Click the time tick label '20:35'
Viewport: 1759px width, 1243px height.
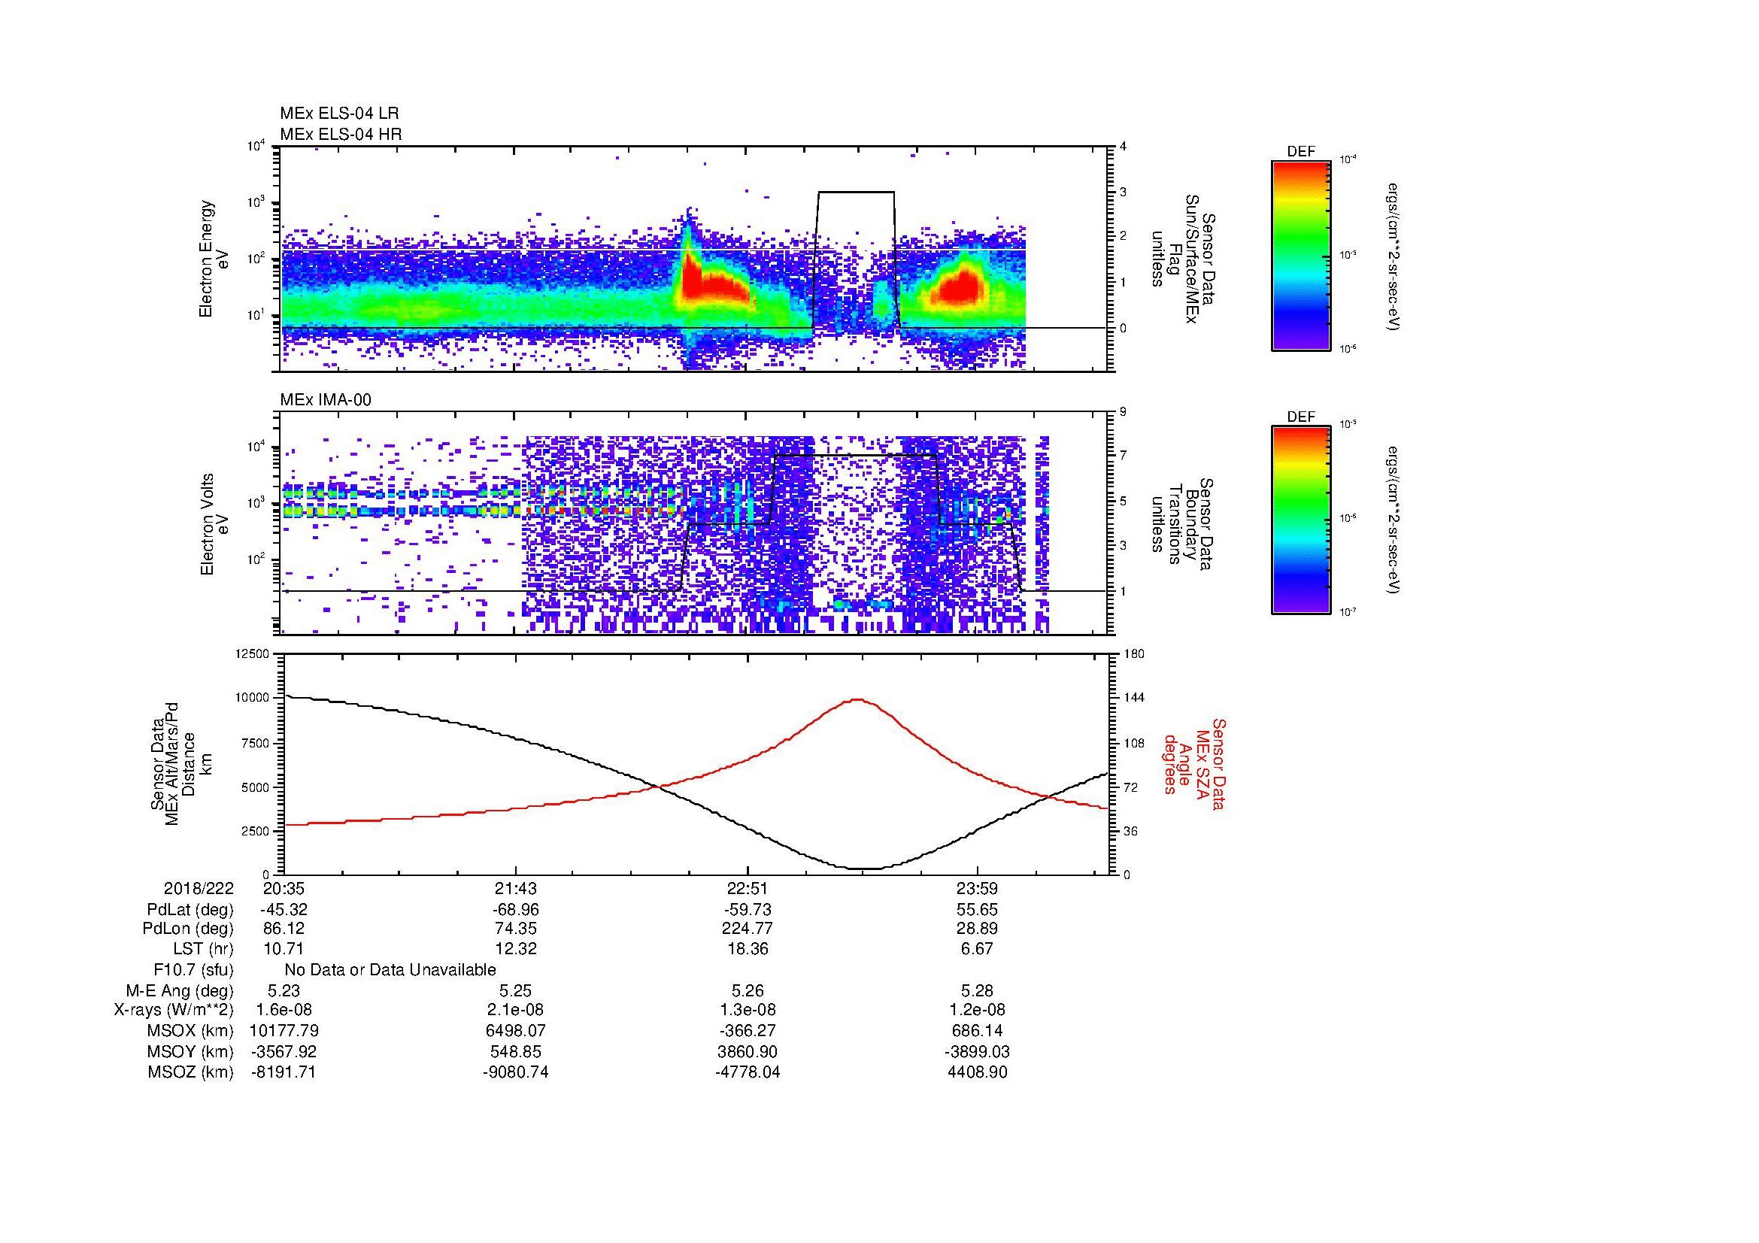[284, 888]
